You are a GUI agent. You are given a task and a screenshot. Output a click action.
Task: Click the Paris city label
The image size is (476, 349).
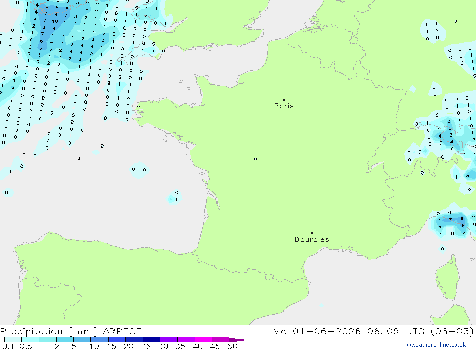point(284,106)
